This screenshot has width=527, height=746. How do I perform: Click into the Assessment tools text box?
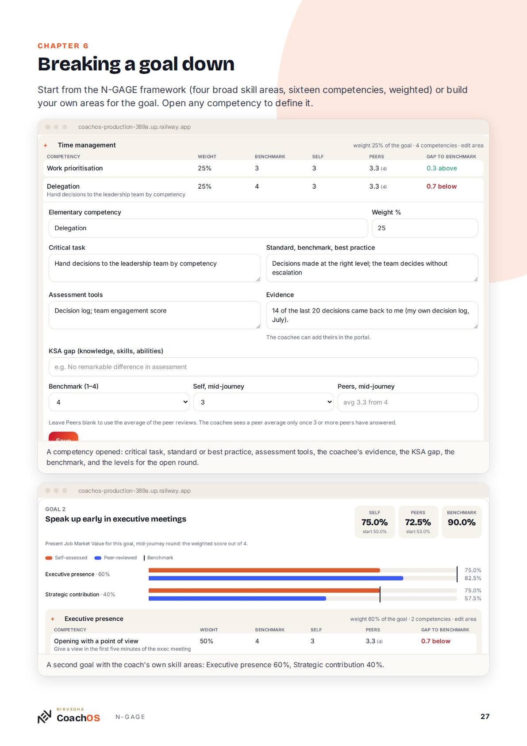point(154,315)
